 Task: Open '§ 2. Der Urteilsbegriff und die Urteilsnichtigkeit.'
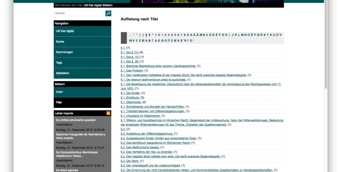[x=151, y=165]
